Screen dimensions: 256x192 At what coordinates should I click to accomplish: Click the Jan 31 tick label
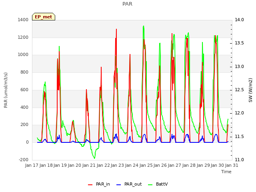[232, 165]
